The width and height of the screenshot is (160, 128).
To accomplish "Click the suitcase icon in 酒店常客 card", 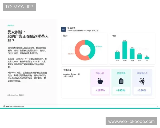I will click(x=121, y=81).
